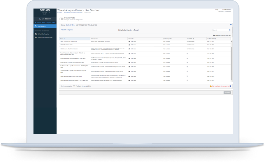Click the Name column sort icon
The height and width of the screenshot is (163, 265).
coord(64,39)
